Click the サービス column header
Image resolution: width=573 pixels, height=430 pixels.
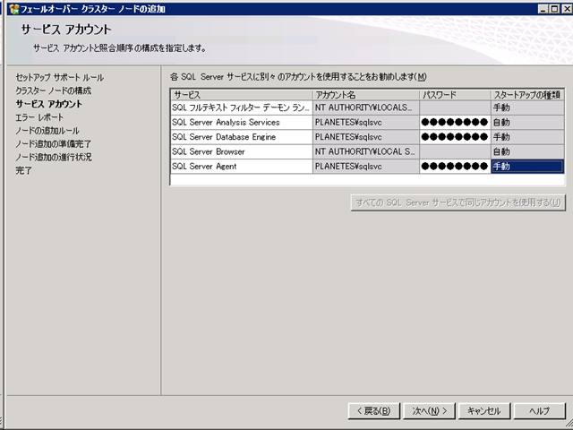click(242, 95)
